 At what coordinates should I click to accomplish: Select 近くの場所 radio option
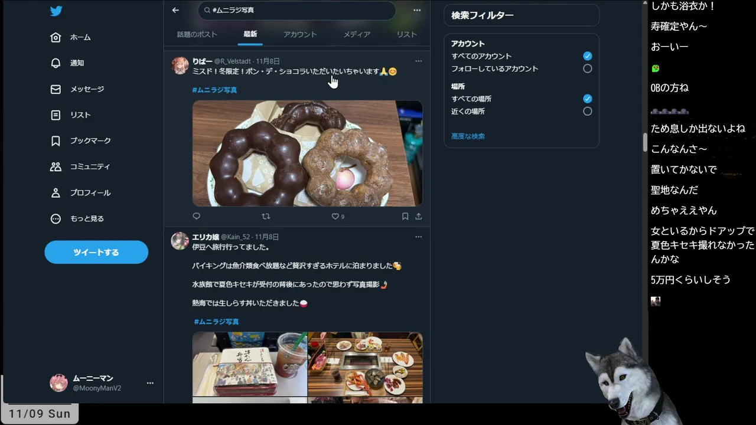tap(587, 111)
